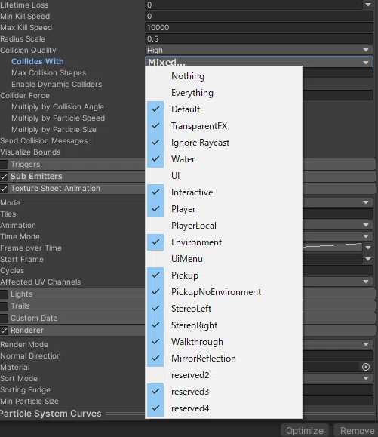
Task: Click the Normal Direction label
Action: (30, 356)
